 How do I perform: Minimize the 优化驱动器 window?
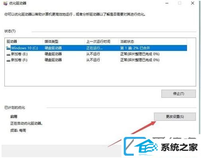coord(167,3)
